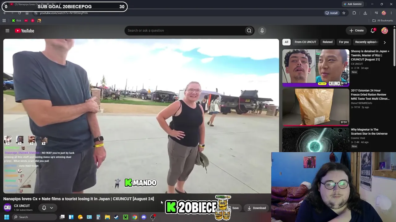
Task: Open Chrome three-dot menu
Action: 391,13
